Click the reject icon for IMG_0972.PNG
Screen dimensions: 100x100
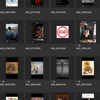coord(77,81)
